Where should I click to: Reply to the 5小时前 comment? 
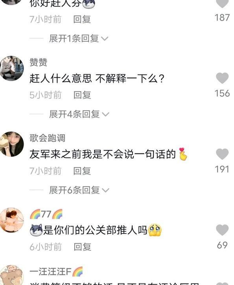[x=82, y=95]
